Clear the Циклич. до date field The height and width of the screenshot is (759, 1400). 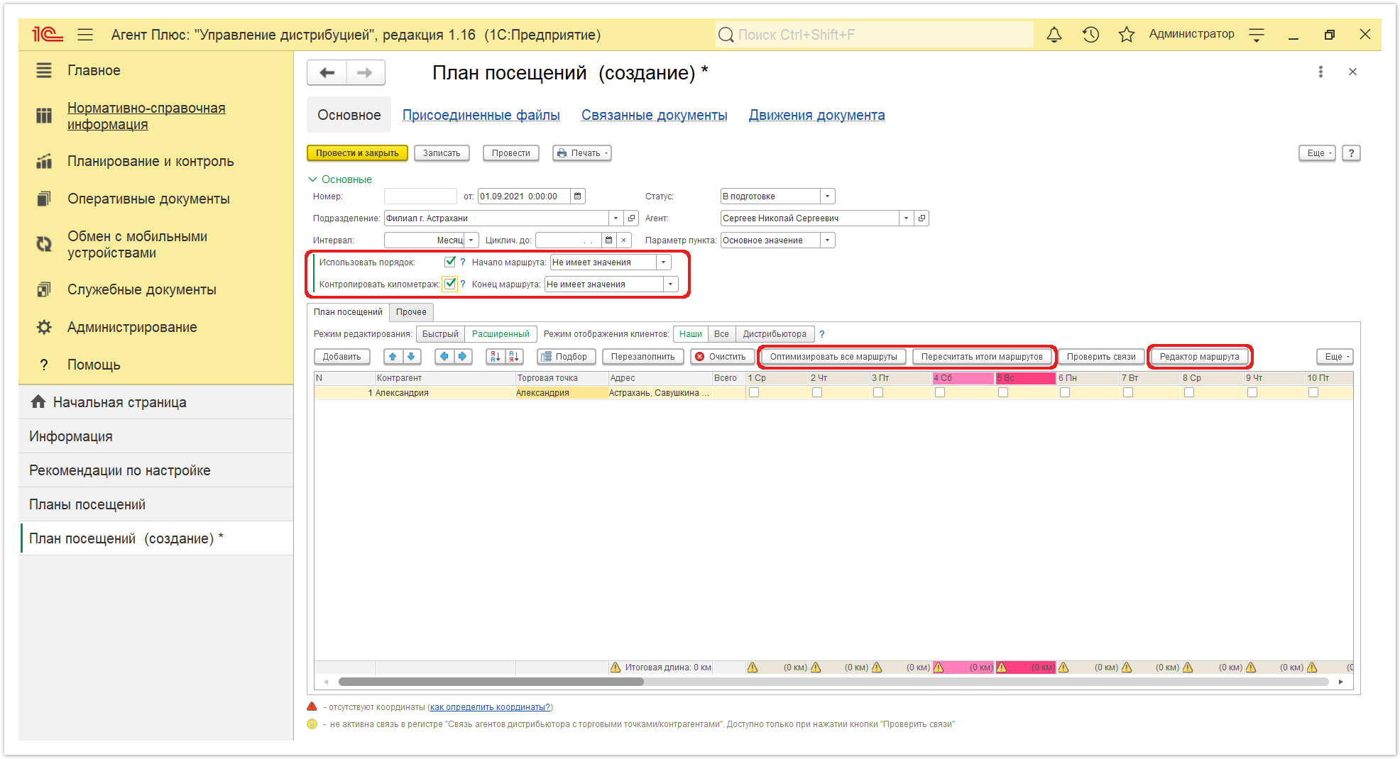(623, 240)
